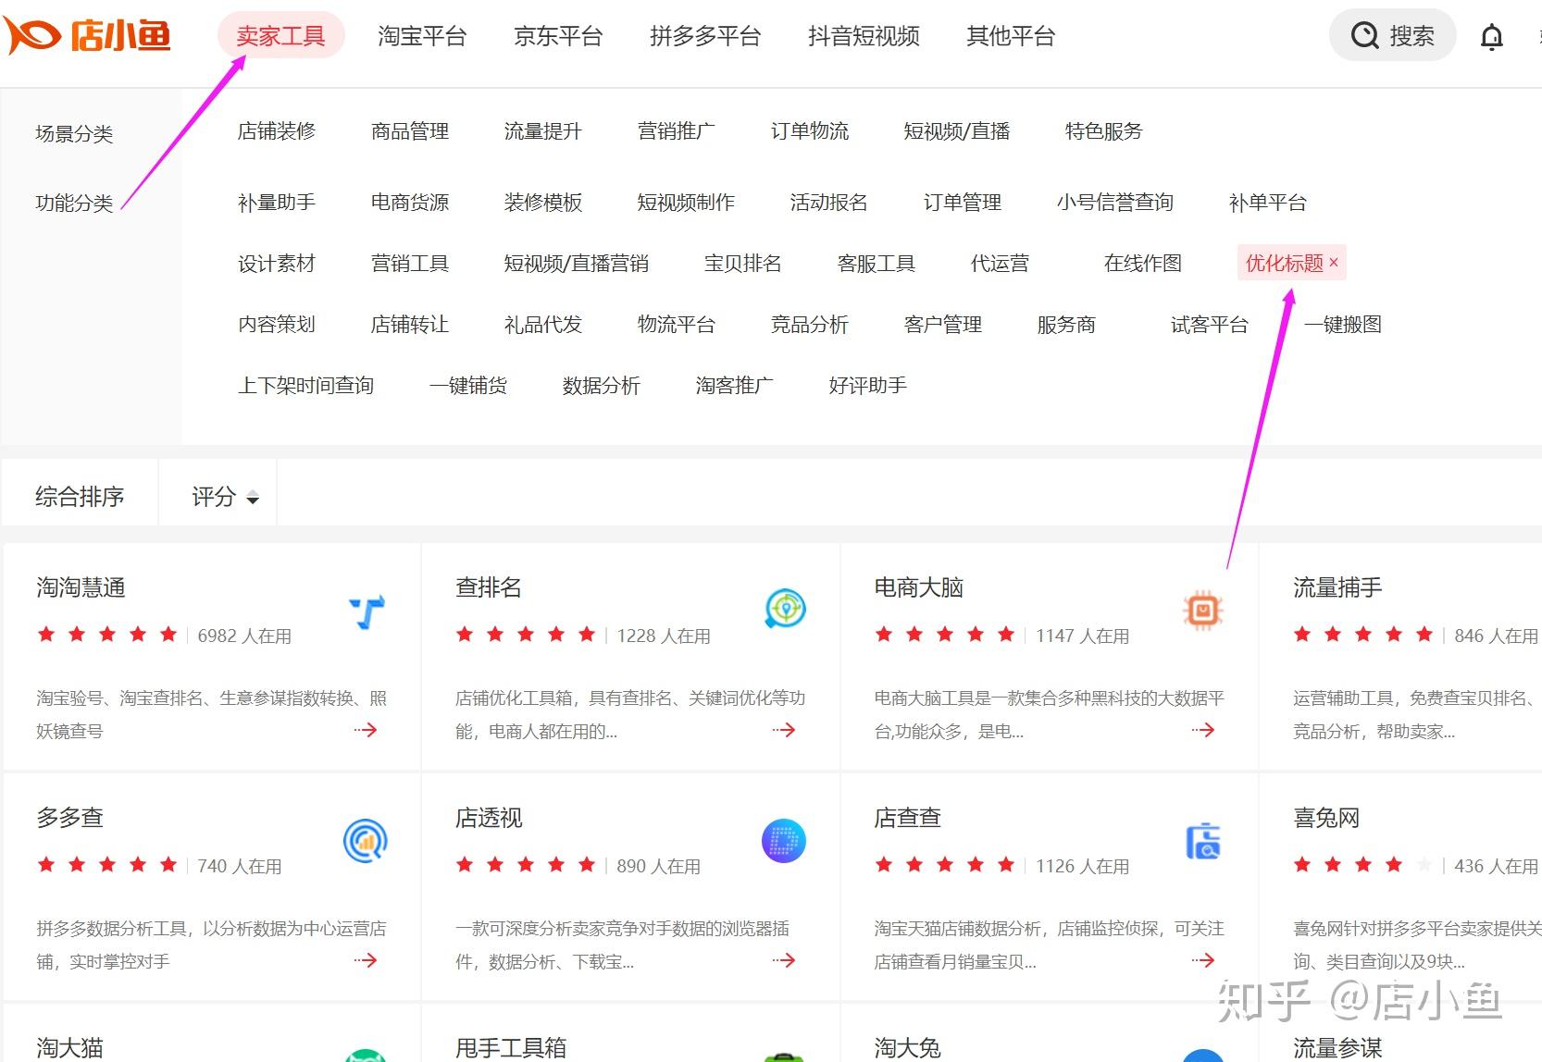Click the 多多查 app icon

click(366, 841)
